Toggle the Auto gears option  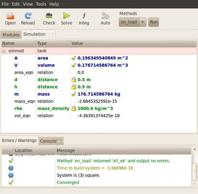(105, 18)
